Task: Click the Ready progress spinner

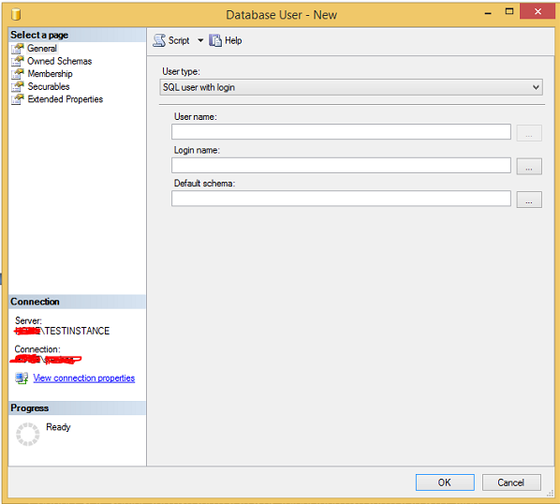Action: point(27,434)
